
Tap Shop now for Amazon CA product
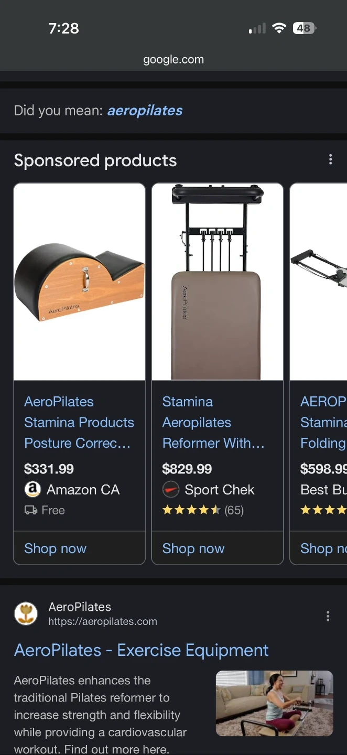click(x=56, y=548)
